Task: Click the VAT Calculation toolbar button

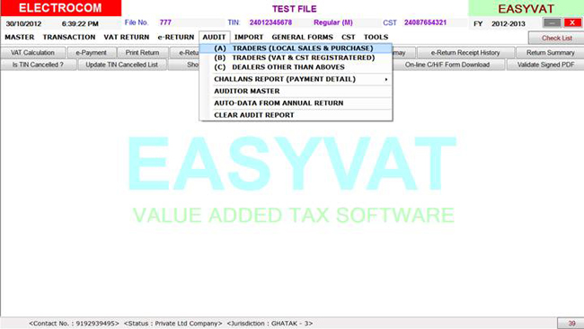Action: pyautogui.click(x=32, y=52)
